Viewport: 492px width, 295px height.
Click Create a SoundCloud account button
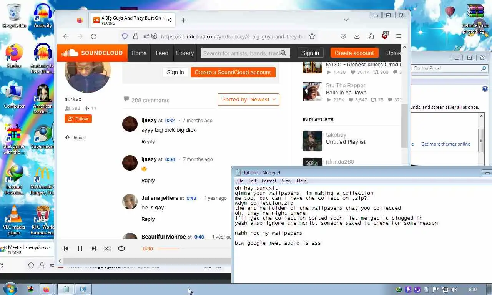click(x=233, y=72)
